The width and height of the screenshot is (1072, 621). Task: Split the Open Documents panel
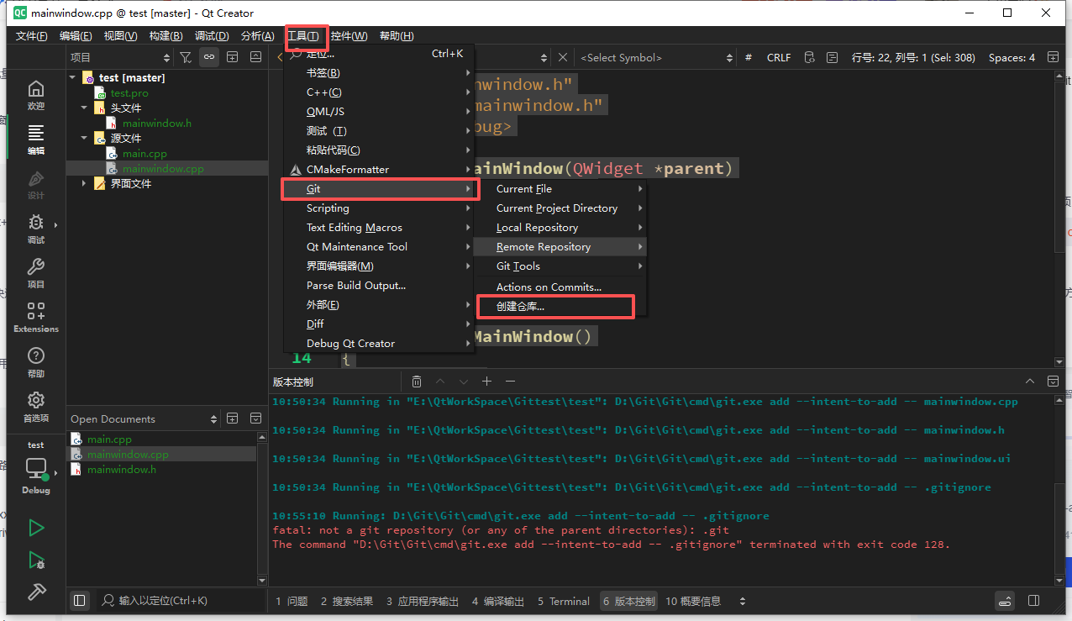click(x=233, y=418)
